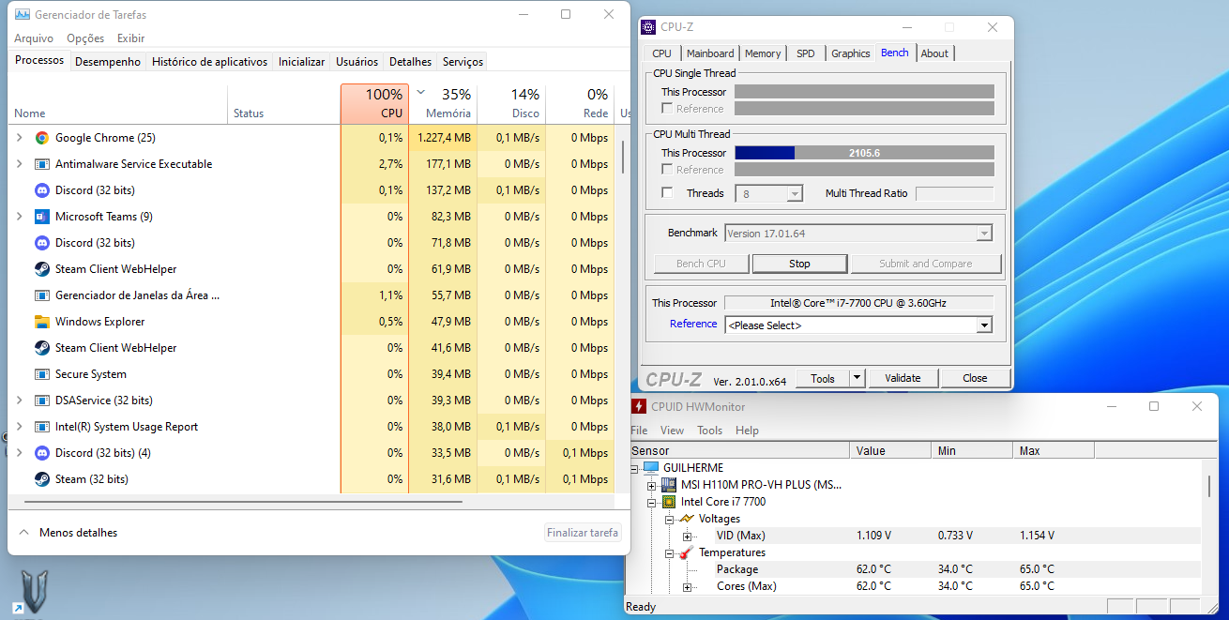Viewport: 1229px width, 620px height.
Task: Click the DSAService process icon
Action: point(41,401)
